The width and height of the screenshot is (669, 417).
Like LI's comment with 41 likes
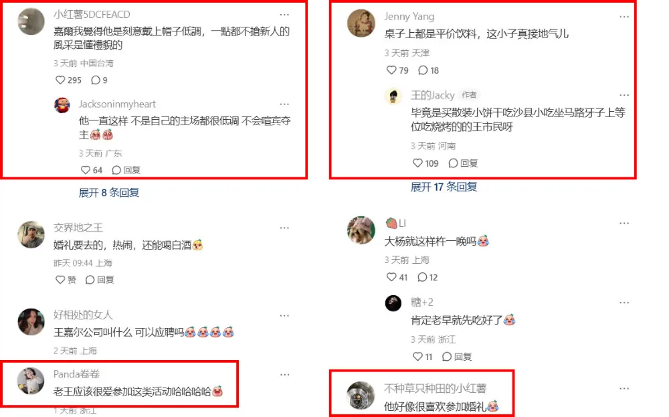click(x=397, y=277)
